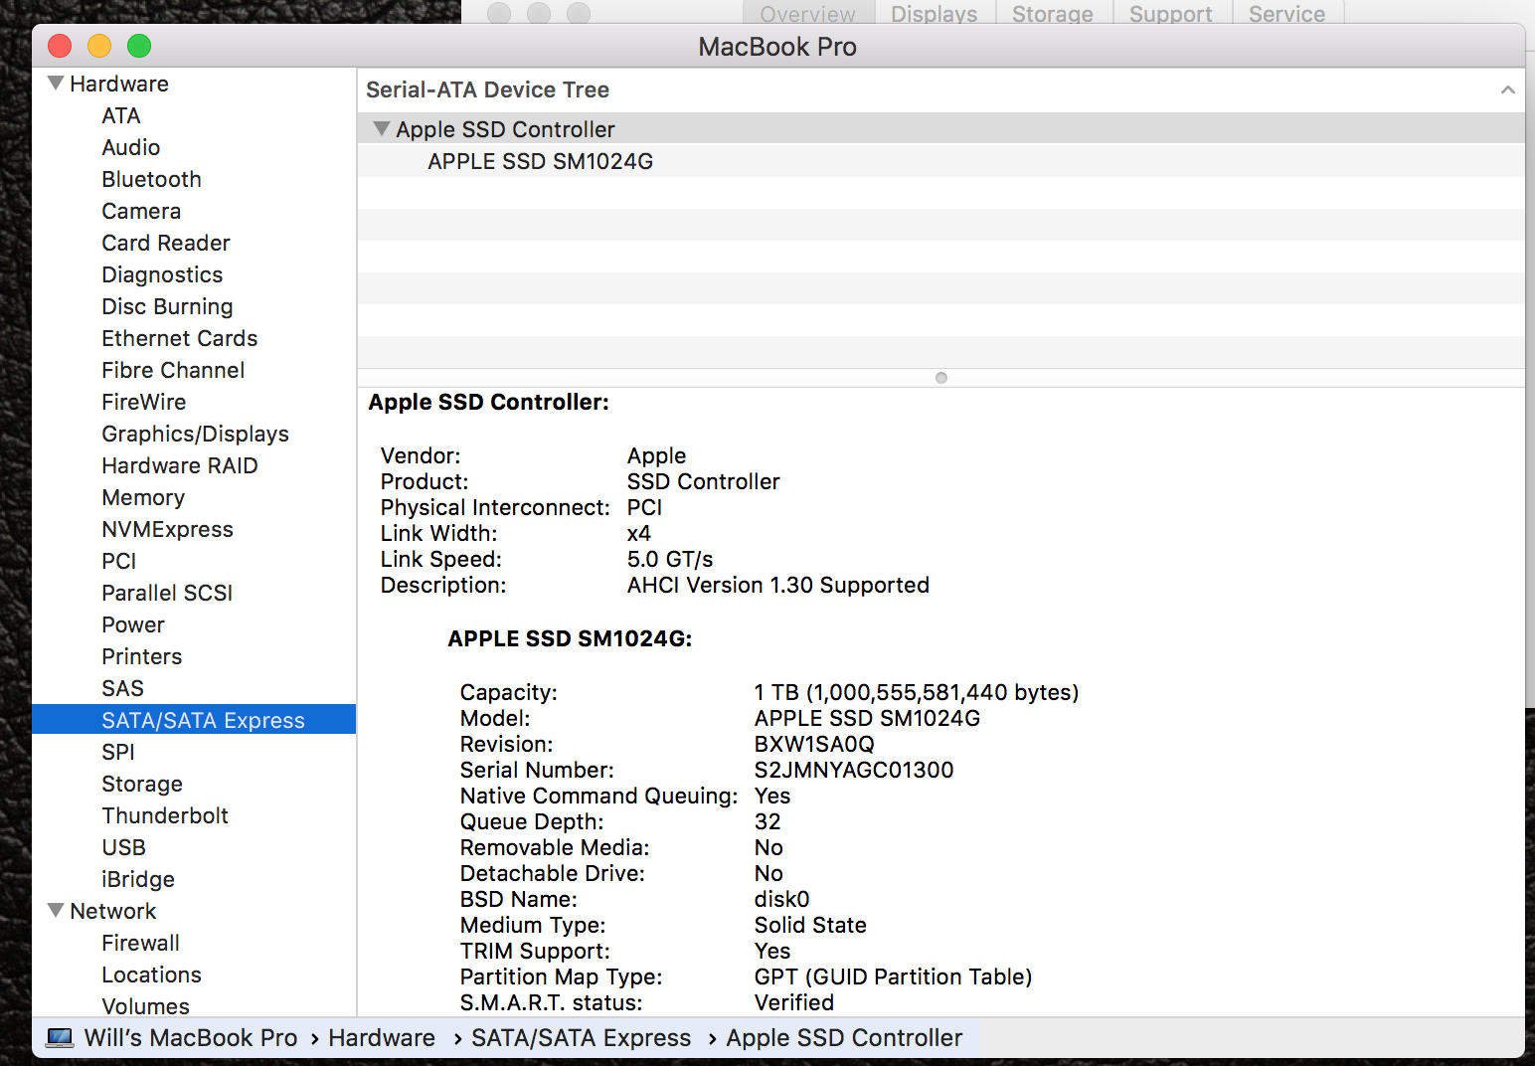Click the Medium Type value Solid State
The image size is (1535, 1066).
810,925
